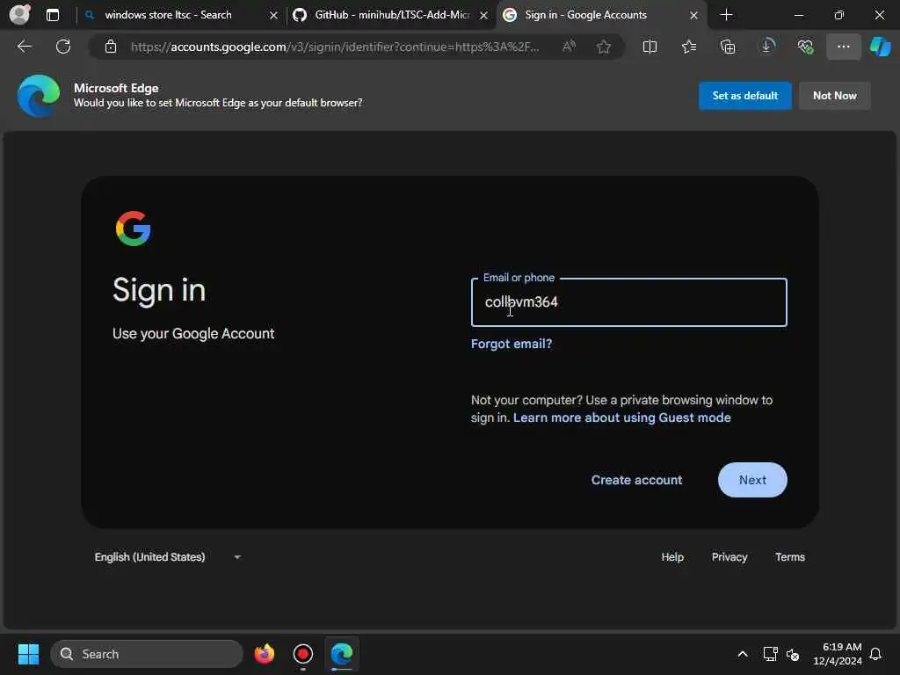Click the Google logo
This screenshot has height=675, width=900.
coord(134,229)
